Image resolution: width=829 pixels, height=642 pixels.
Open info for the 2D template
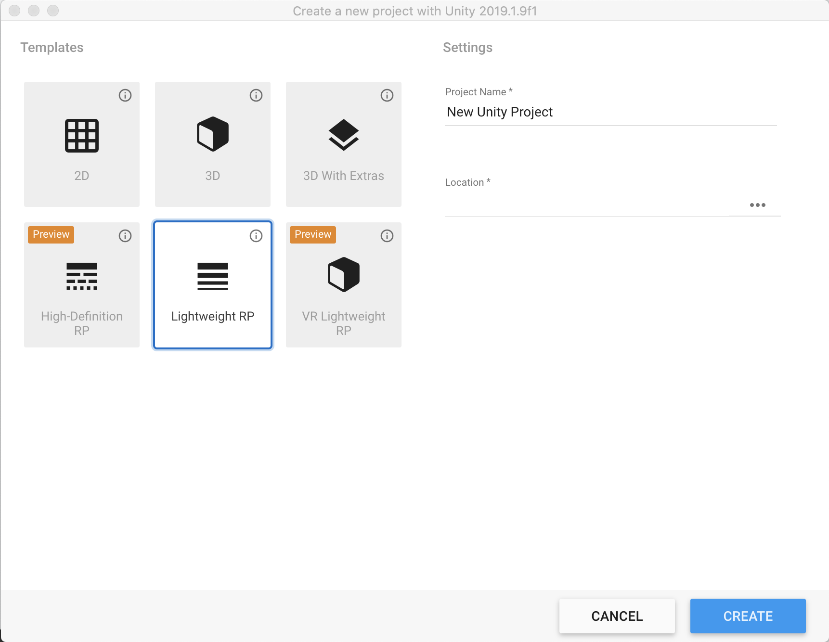click(x=125, y=95)
